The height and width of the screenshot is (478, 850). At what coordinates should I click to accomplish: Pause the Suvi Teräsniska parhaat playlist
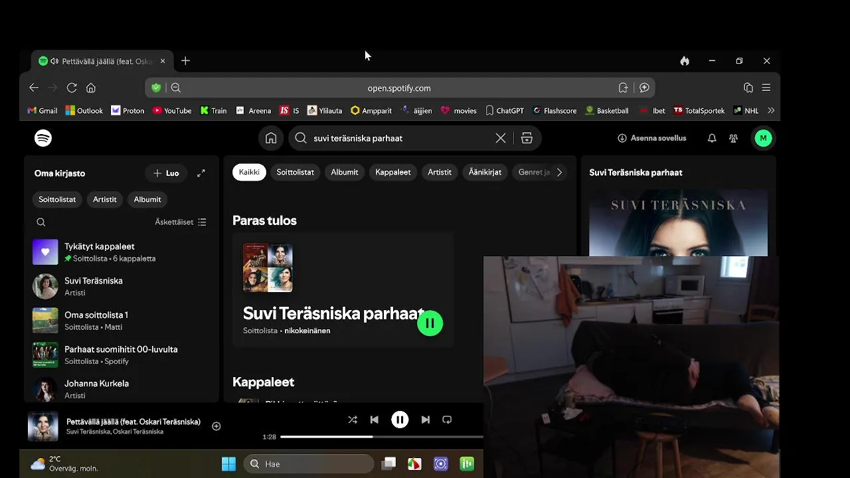(x=430, y=323)
